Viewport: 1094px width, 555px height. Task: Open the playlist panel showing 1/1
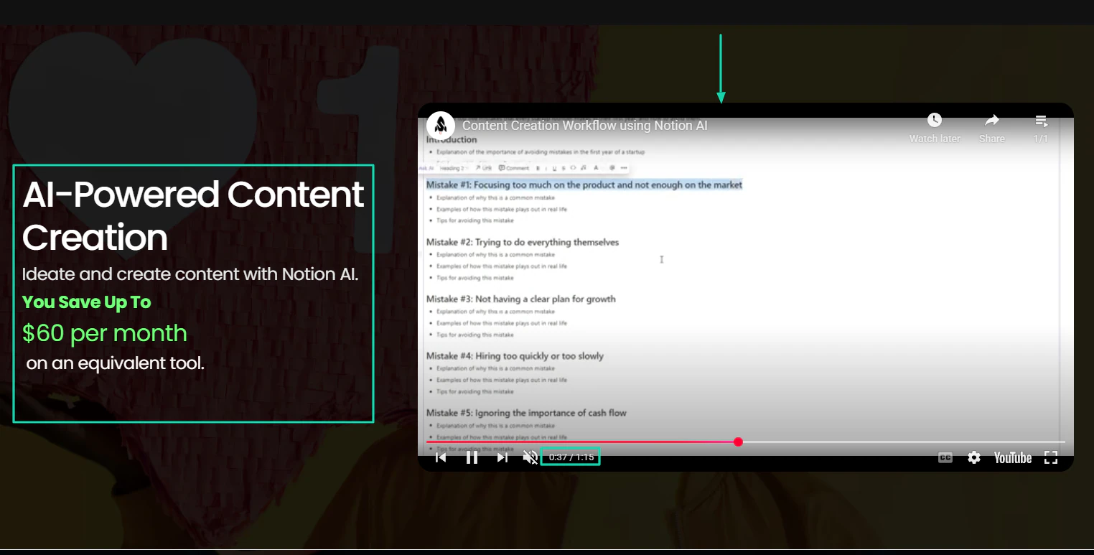pos(1041,128)
